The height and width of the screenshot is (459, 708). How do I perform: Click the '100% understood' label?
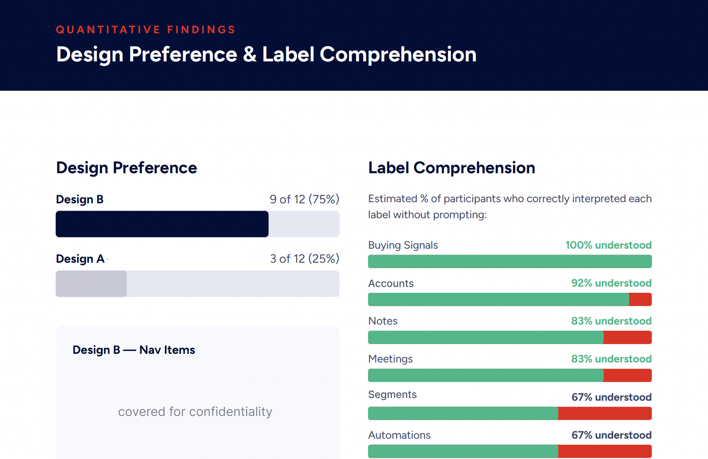click(x=608, y=245)
